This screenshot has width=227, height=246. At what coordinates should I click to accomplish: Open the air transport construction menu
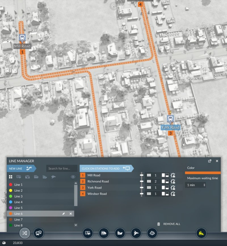pos(136,233)
